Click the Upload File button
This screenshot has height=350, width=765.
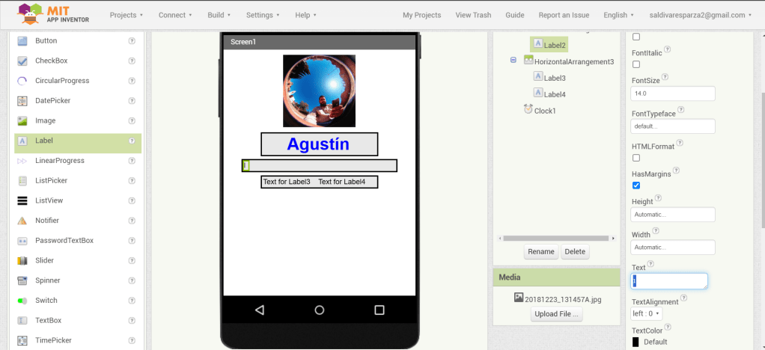pos(556,314)
